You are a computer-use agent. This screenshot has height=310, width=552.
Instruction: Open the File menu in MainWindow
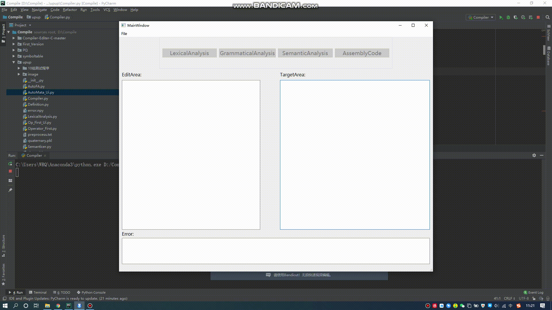pyautogui.click(x=124, y=34)
